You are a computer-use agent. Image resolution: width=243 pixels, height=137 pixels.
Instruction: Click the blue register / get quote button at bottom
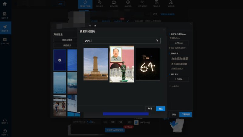[115, 130]
